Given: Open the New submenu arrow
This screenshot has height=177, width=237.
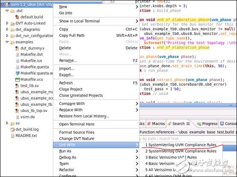Looking at the screenshot, I should [x=137, y=7].
